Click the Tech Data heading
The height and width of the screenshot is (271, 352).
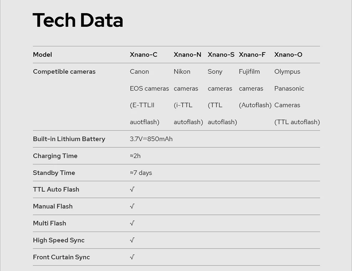[x=78, y=20]
